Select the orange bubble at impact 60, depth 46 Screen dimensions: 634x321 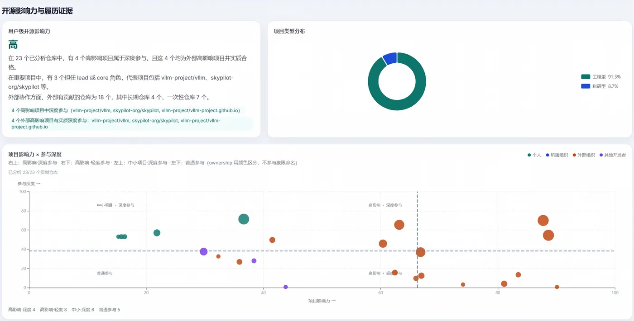point(383,244)
